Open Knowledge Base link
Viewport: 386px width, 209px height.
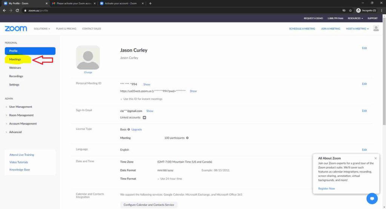(x=20, y=170)
